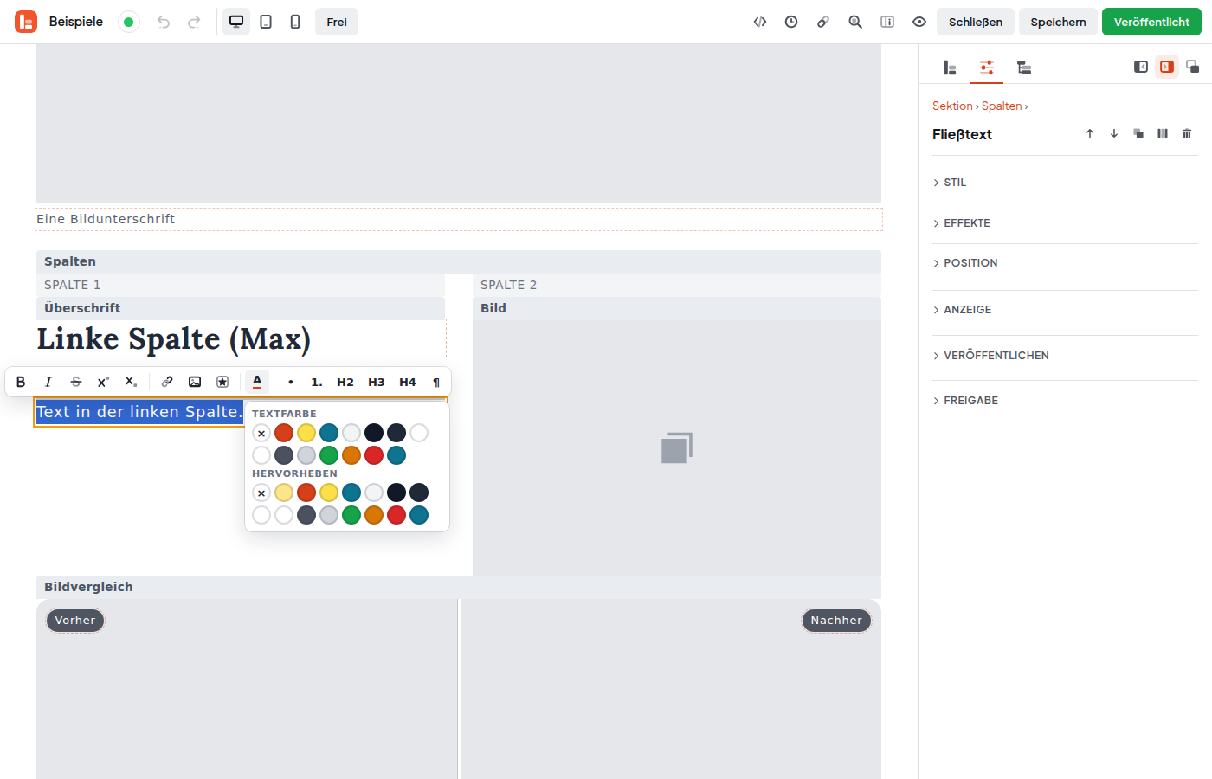Open the code view icon

pos(760,22)
